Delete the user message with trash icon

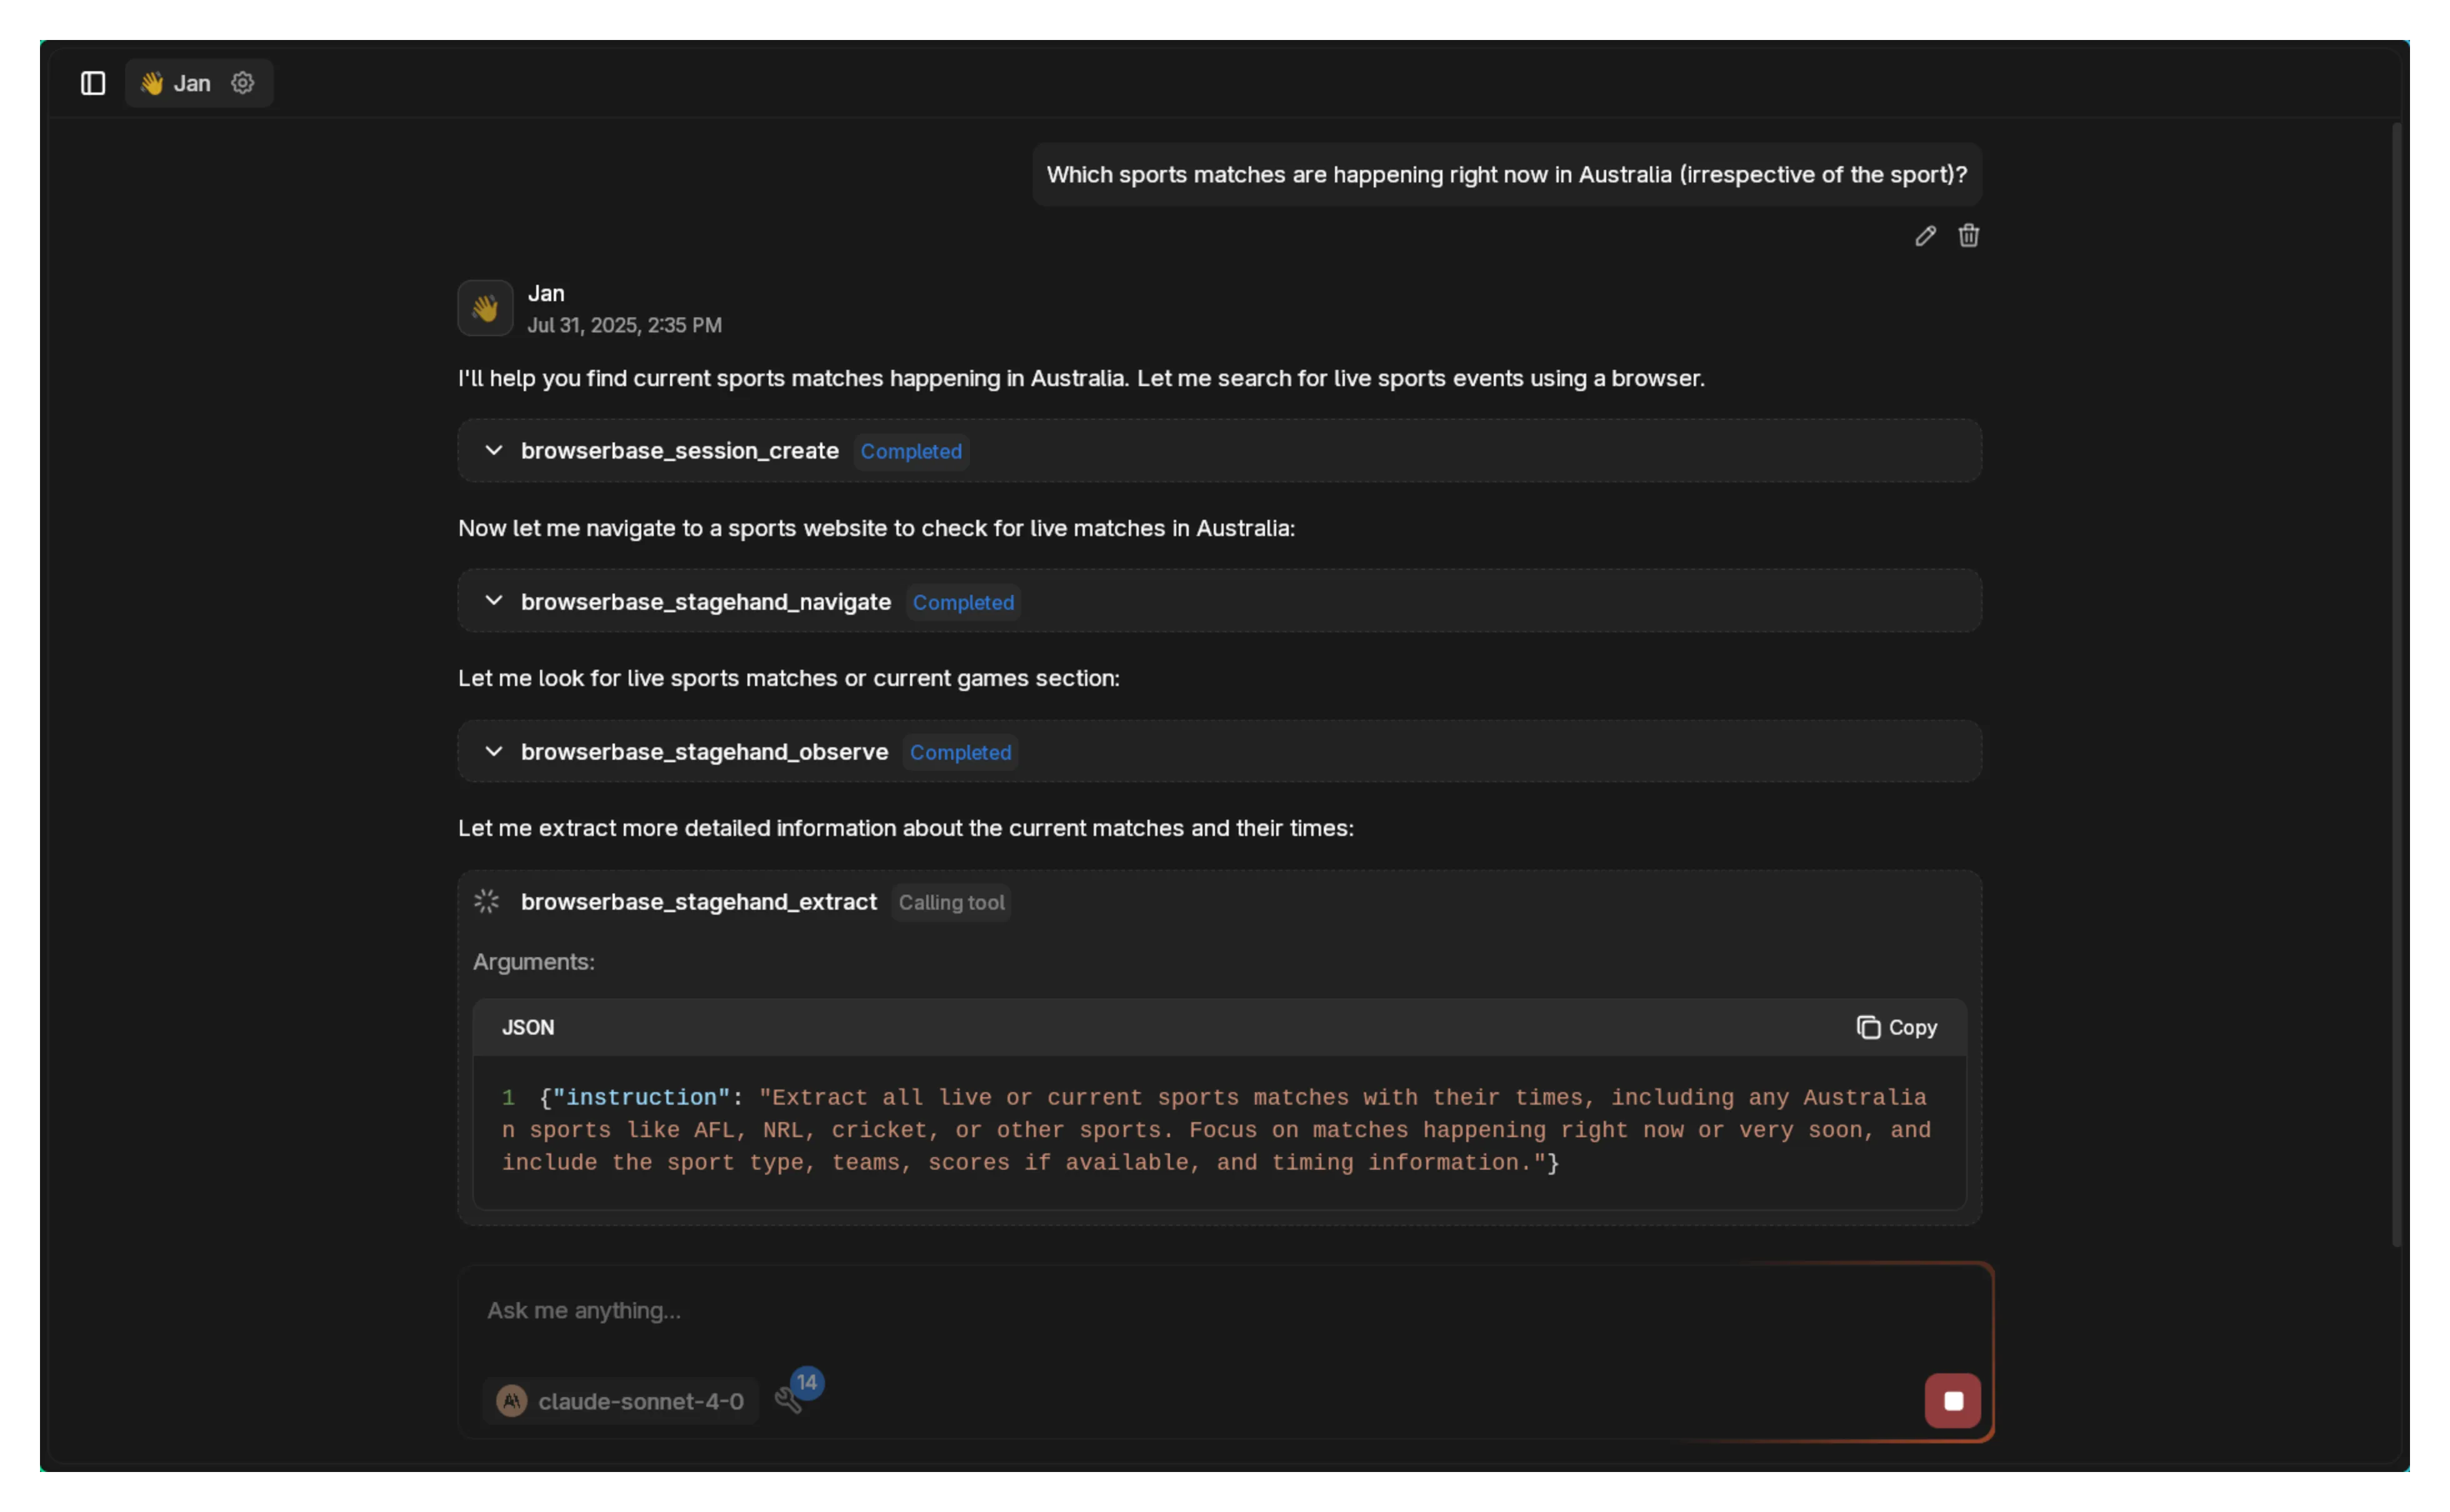1968,235
